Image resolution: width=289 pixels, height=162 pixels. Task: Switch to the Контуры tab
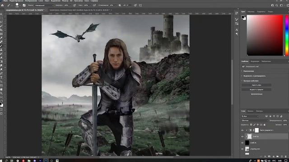(x=259, y=111)
